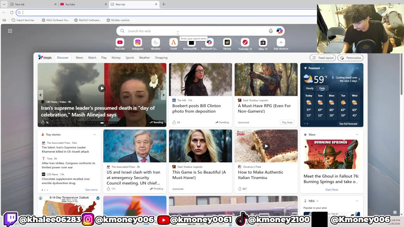Image resolution: width=404 pixels, height=227 pixels.
Task: Expand the cooling trend weather alert arrow
Action: [359, 79]
